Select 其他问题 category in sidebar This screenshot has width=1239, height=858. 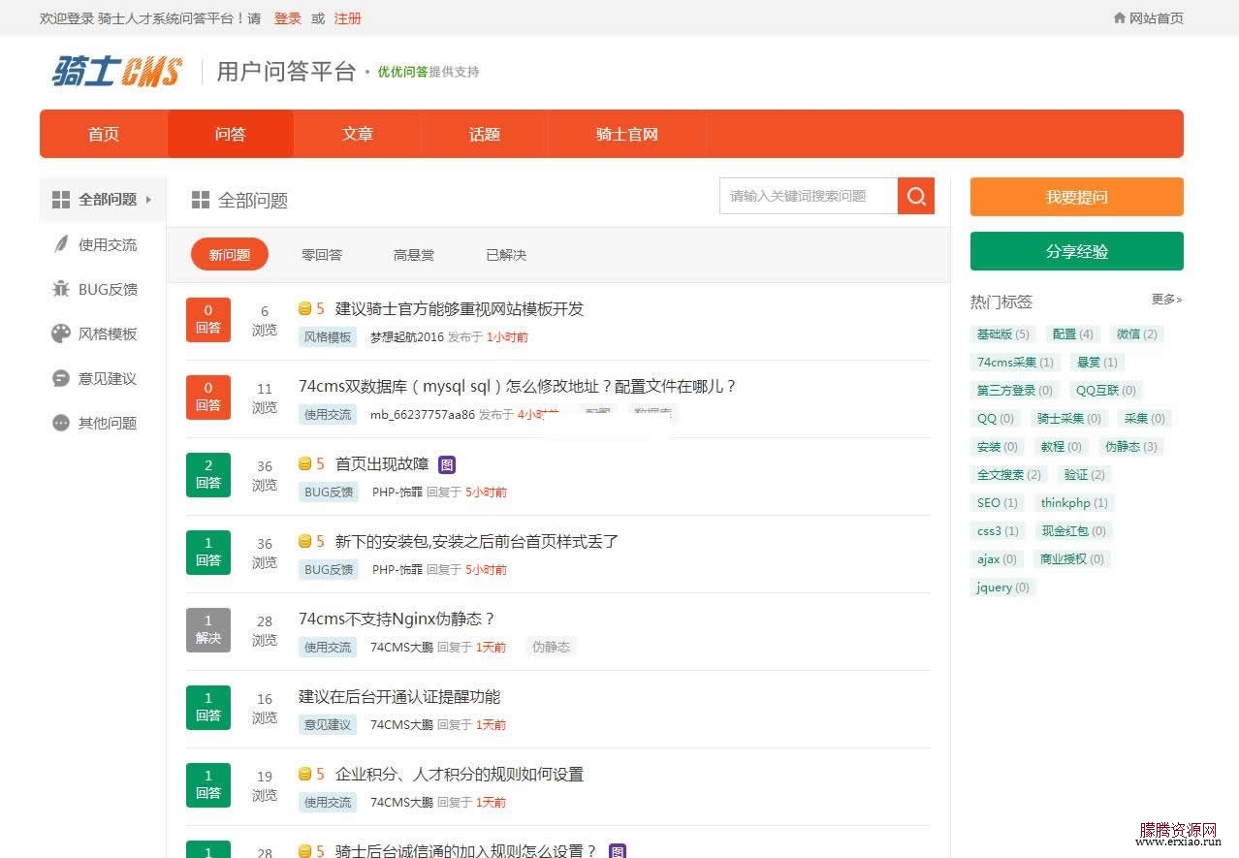point(108,423)
